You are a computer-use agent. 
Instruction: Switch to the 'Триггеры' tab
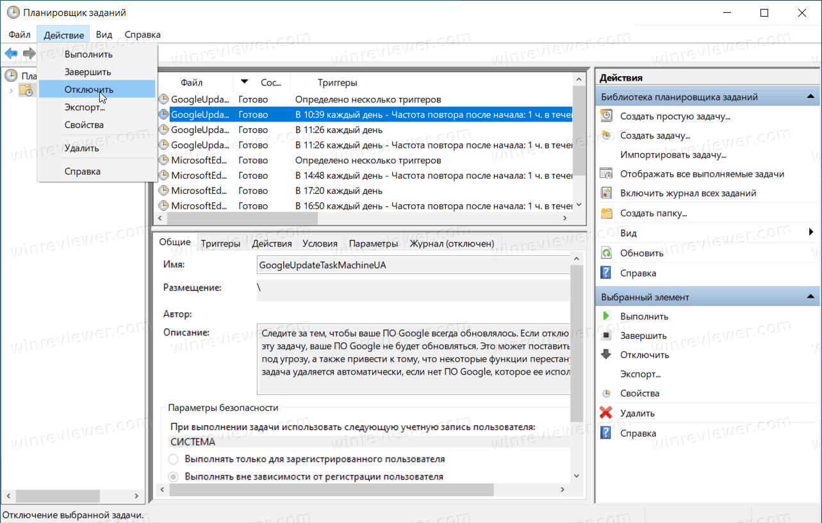coord(220,243)
